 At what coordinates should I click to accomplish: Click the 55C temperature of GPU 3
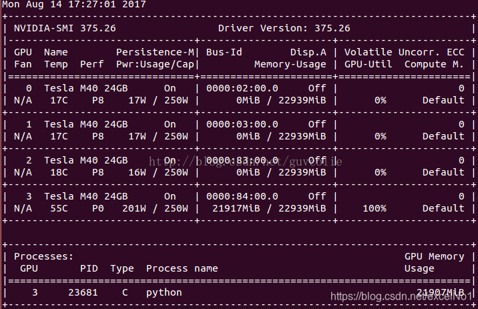tap(59, 208)
